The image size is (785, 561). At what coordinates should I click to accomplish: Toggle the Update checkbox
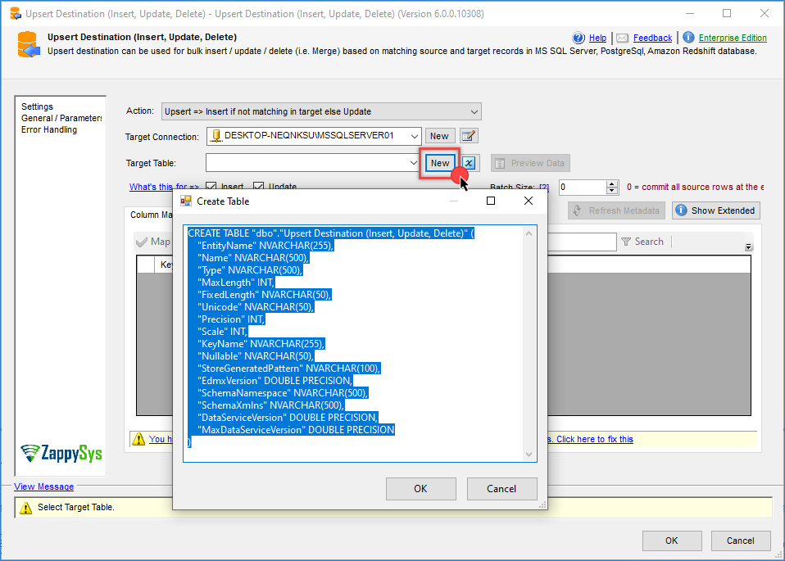coord(259,187)
